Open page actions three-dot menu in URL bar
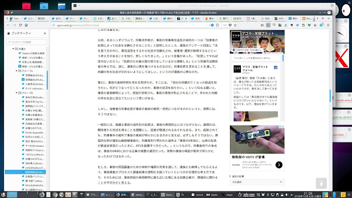This screenshot has height=198, width=352. click(225, 25)
